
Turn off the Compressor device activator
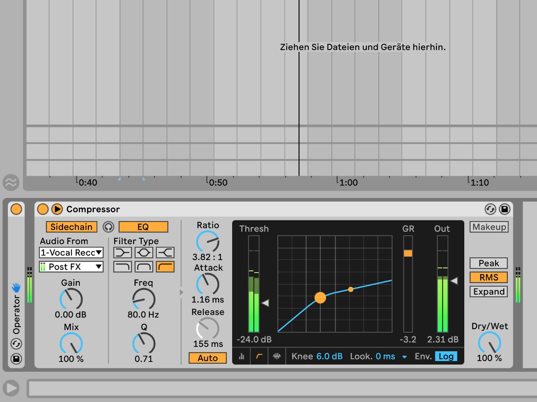click(43, 209)
